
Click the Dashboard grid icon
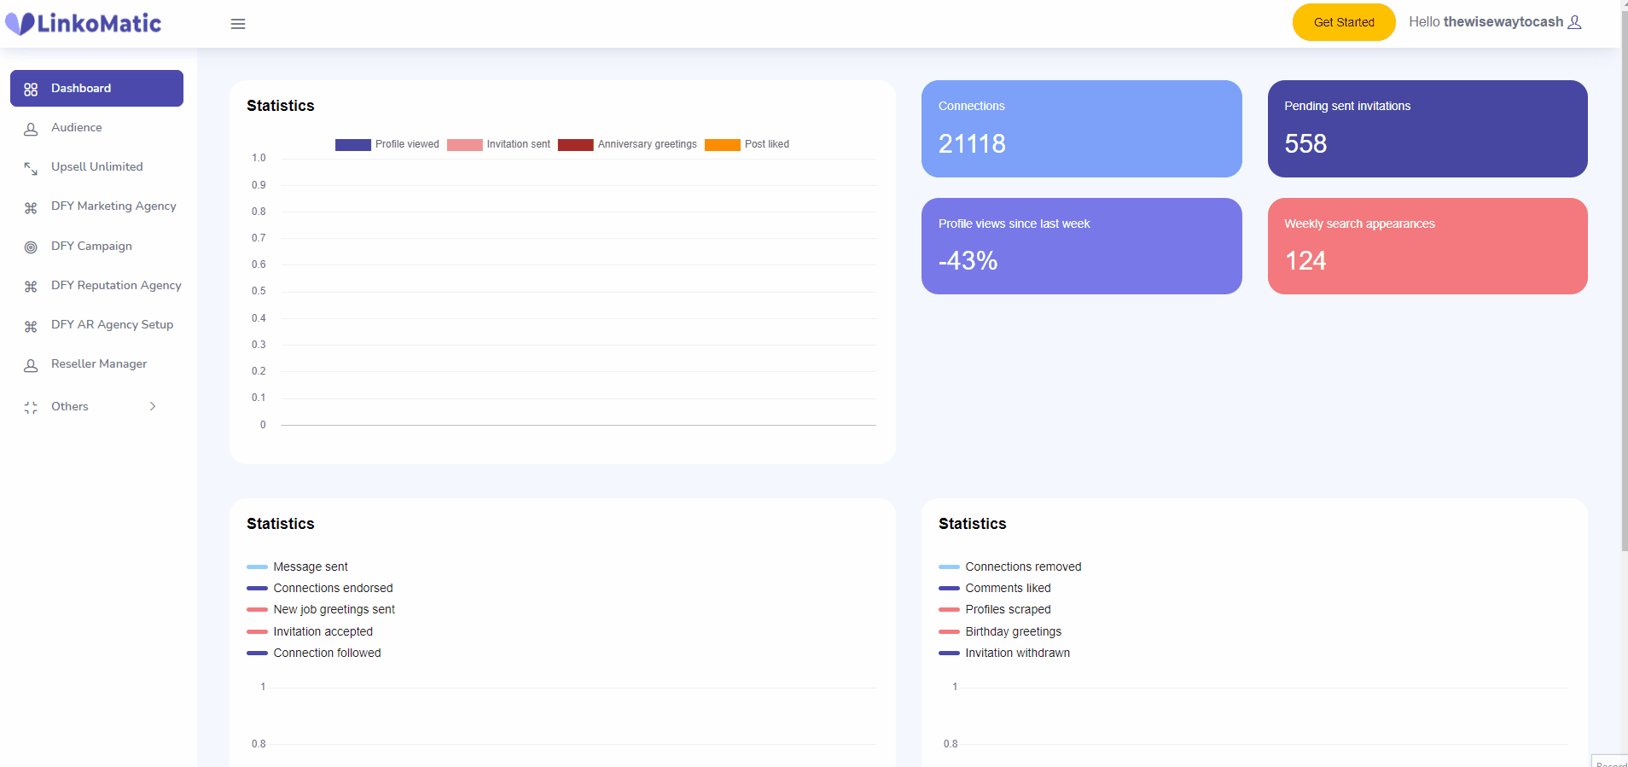[x=31, y=89]
